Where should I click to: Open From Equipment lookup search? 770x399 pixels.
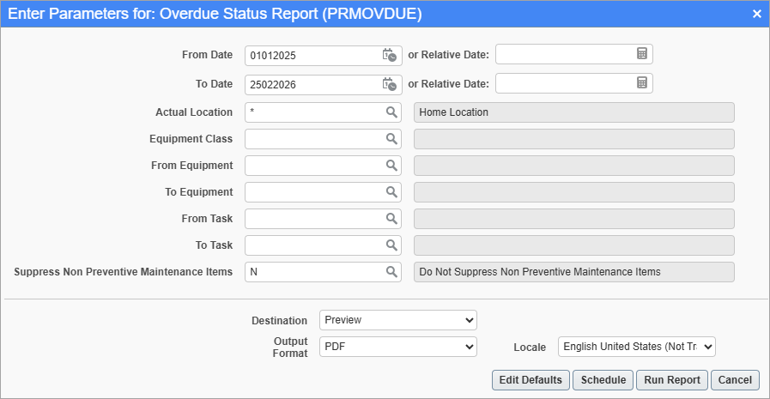pos(391,166)
